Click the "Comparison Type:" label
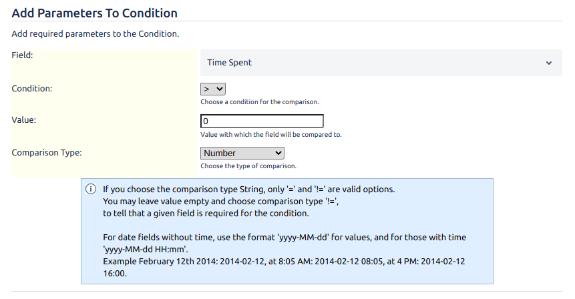The width and height of the screenshot is (575, 299). [x=47, y=152]
